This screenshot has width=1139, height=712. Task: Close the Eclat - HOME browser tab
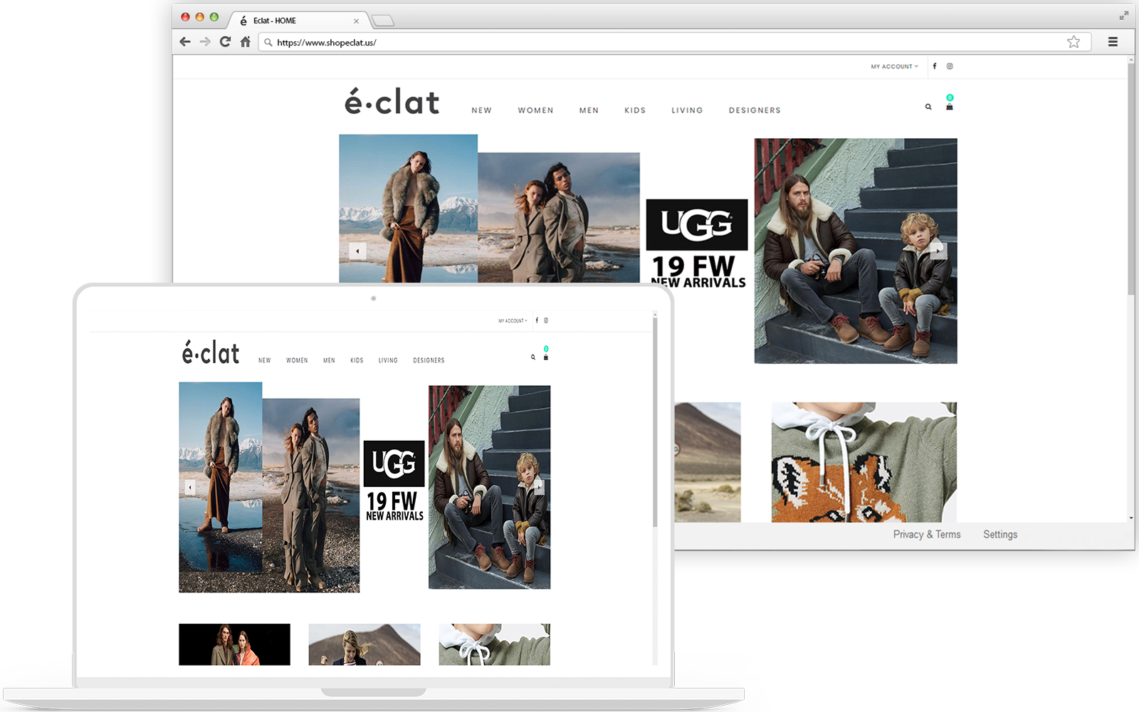click(x=356, y=21)
